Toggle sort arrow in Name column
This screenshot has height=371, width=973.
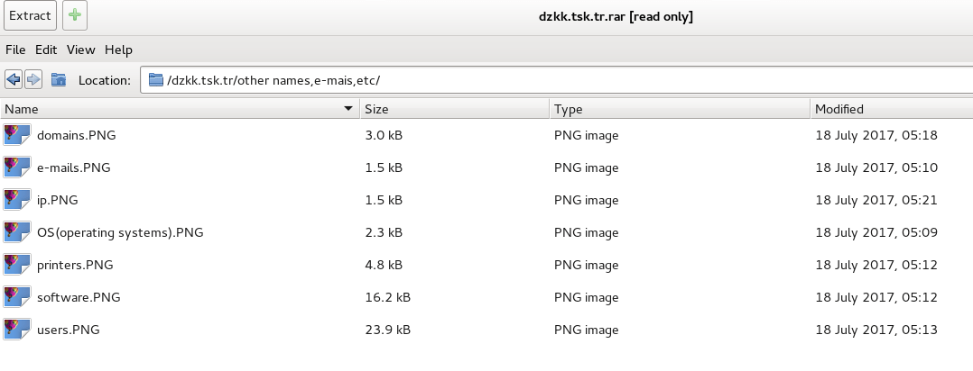348,109
